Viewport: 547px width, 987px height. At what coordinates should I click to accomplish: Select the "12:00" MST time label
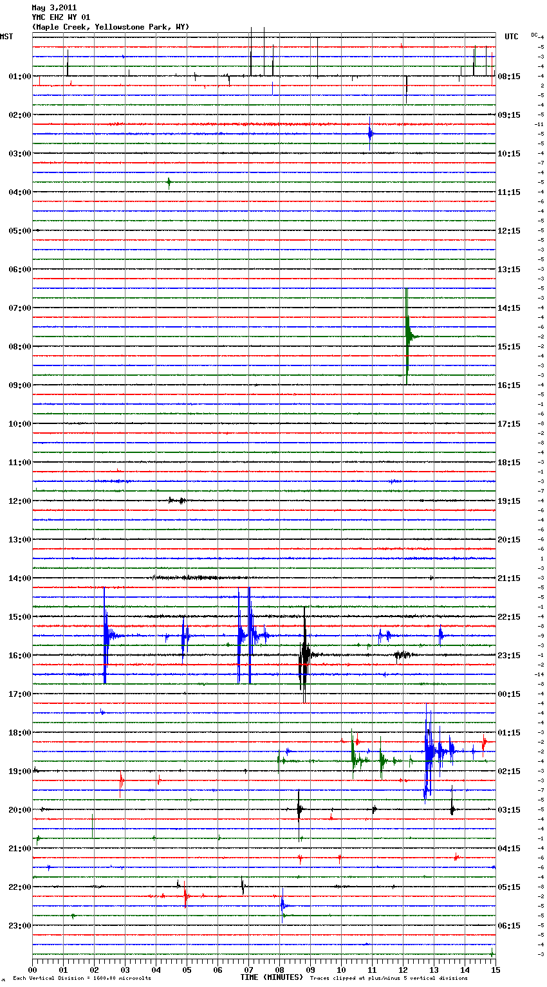tap(20, 501)
